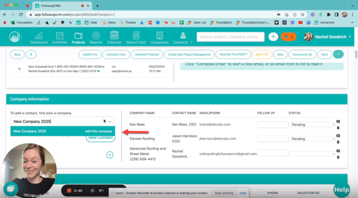Open the Activities section
The image size is (358, 198).
coord(60,38)
